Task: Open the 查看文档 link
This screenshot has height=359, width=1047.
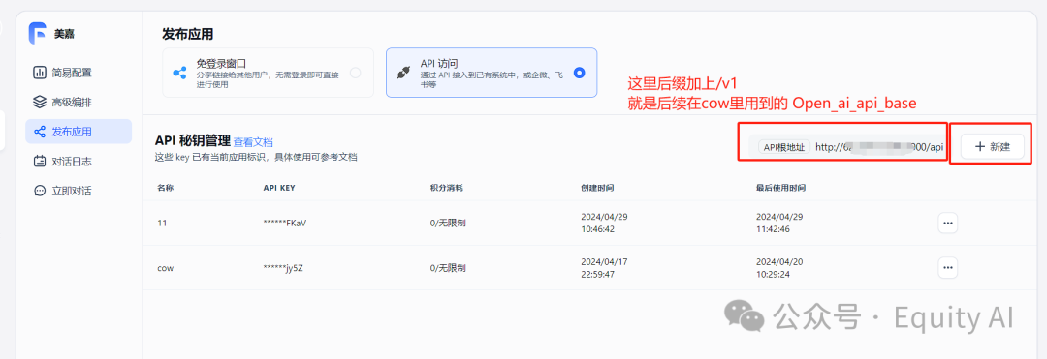Action: (x=253, y=142)
